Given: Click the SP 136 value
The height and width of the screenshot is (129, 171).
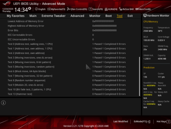Looking at the screenshot, I should 145,77.
